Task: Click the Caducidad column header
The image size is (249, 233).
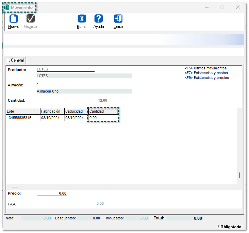Action: click(76, 111)
